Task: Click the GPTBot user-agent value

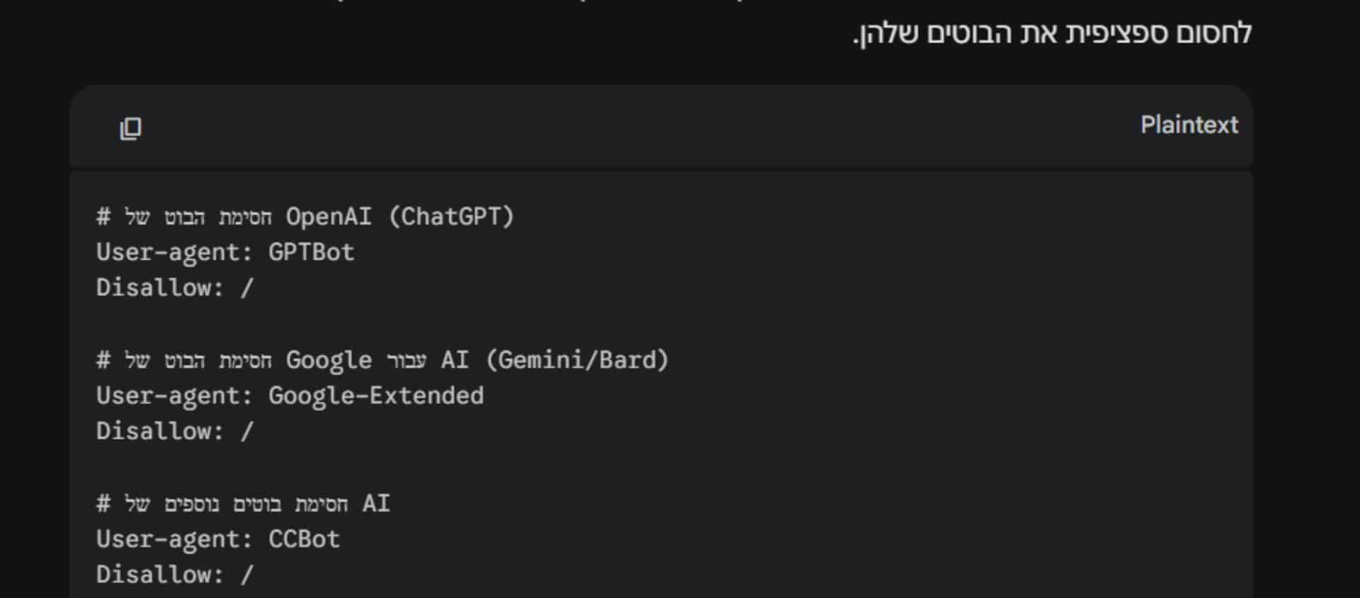Action: pyautogui.click(x=311, y=253)
